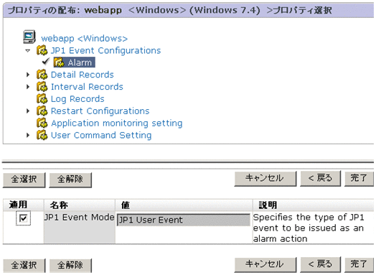This screenshot has height=275, width=376.
Task: Click the Detail Records folder icon
Action: (42, 75)
